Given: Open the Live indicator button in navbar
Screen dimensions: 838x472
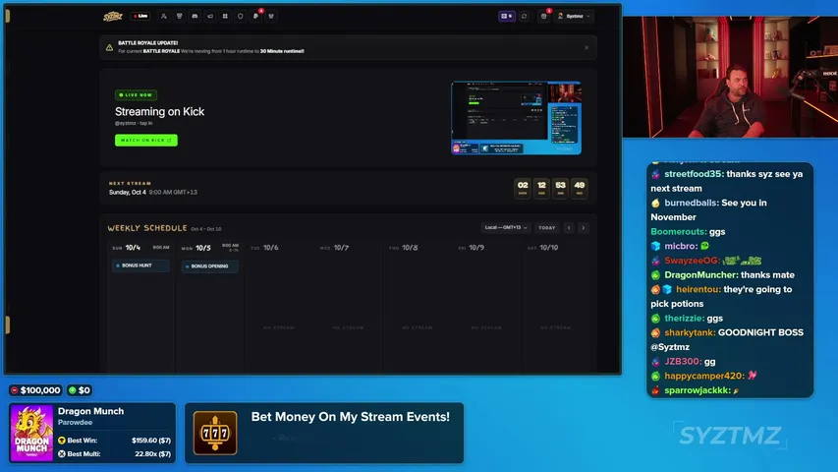Looking at the screenshot, I should pos(140,16).
